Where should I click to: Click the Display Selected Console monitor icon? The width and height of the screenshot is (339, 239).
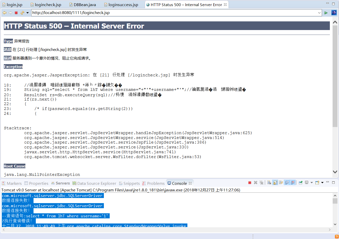307,182
